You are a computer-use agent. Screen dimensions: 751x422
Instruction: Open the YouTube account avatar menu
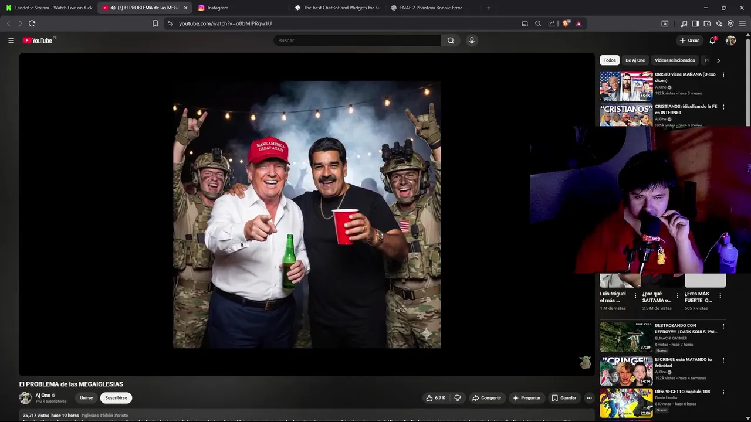tap(730, 40)
